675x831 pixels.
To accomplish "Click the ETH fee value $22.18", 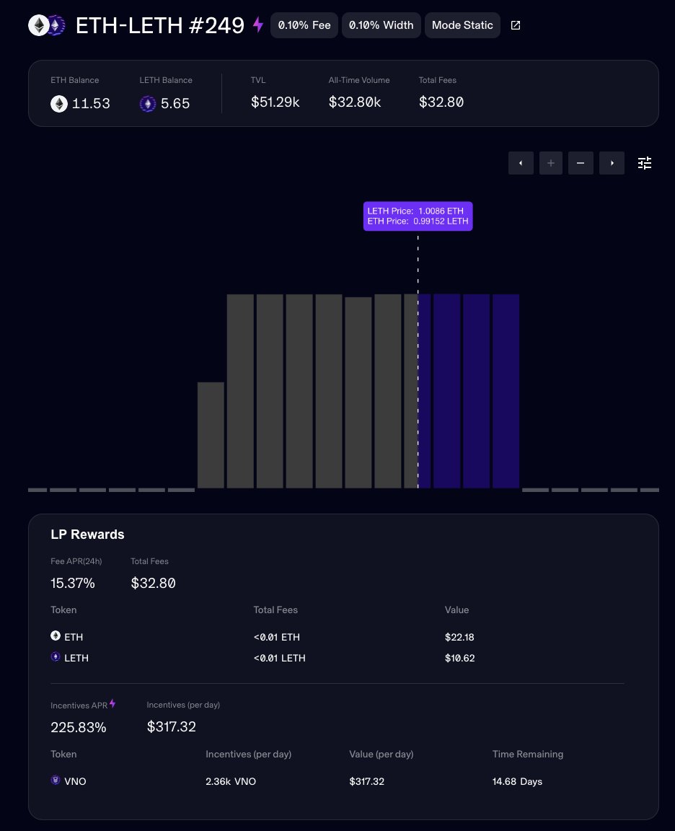I will pyautogui.click(x=459, y=637).
